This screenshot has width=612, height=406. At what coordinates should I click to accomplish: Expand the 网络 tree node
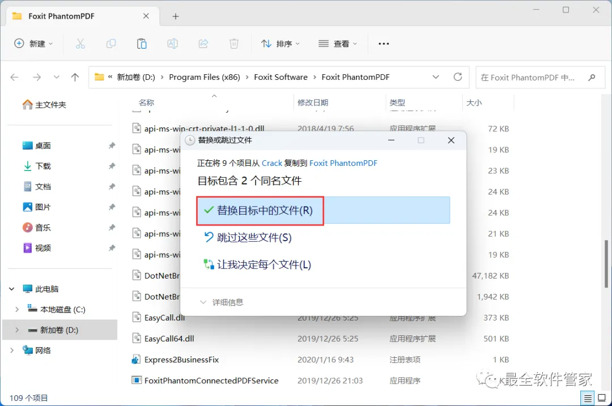pyautogui.click(x=12, y=351)
